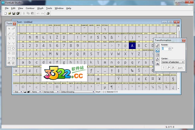Image resolution: width=195 pixels, height=130 pixels.
Task: Close the Tools panel
Action: pos(14,24)
